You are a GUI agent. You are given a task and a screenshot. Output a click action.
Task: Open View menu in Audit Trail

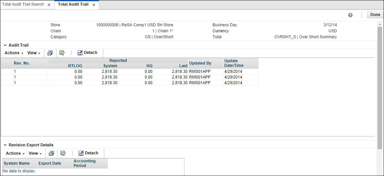(34, 53)
